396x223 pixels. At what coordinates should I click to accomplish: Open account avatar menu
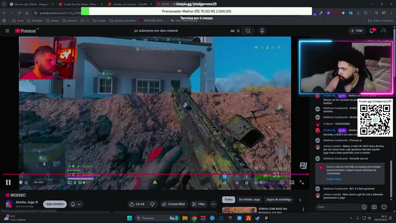pyautogui.click(x=384, y=31)
